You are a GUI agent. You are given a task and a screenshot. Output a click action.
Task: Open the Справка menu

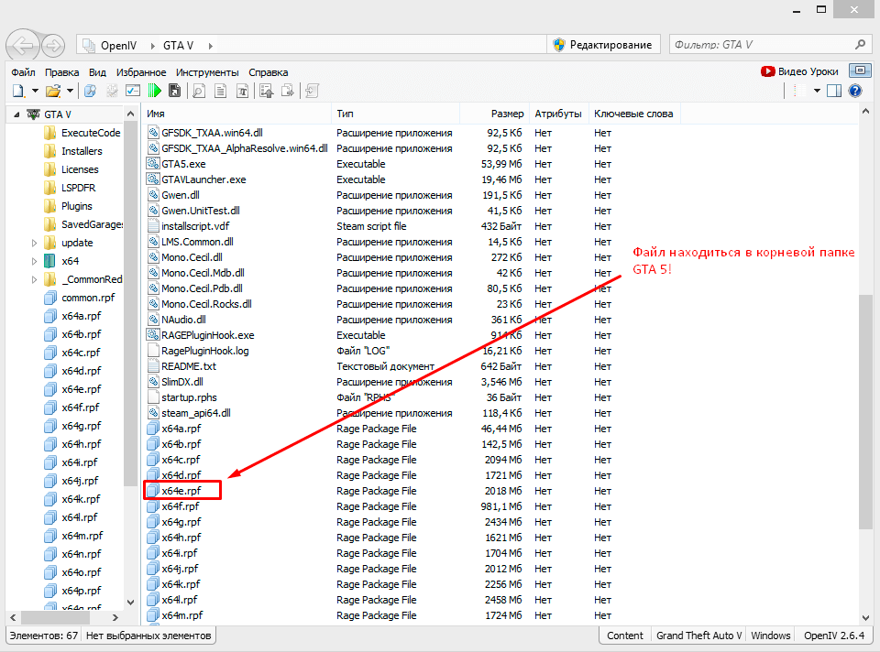coord(269,72)
